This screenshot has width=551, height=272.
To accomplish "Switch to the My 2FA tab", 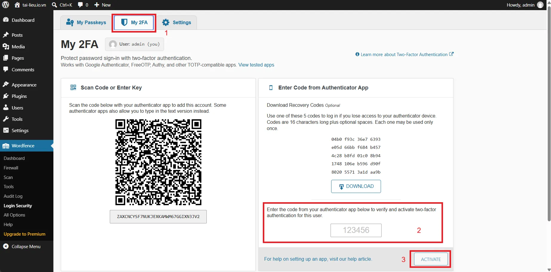I will coord(134,22).
